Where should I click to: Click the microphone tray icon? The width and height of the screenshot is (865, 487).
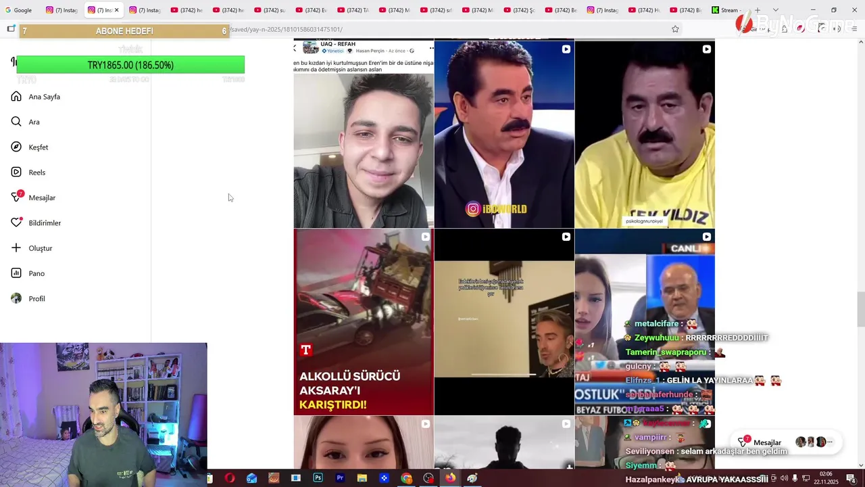[x=795, y=478]
